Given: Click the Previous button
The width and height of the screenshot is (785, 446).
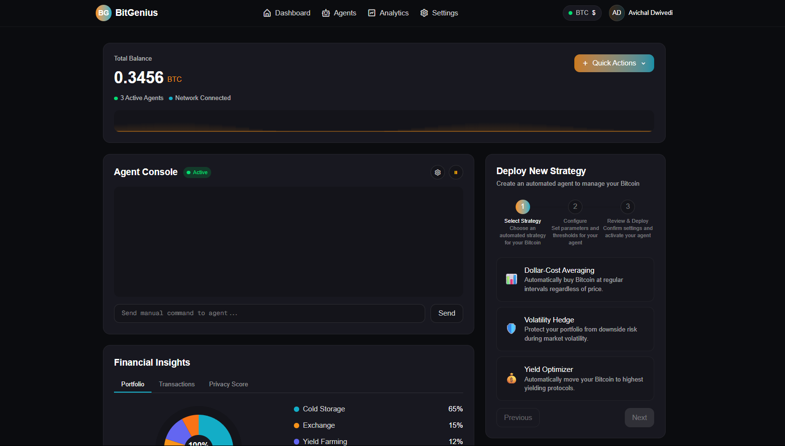Looking at the screenshot, I should [x=518, y=418].
